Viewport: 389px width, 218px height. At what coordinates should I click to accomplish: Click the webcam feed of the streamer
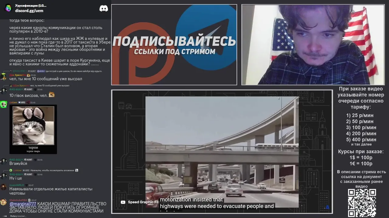313,45
